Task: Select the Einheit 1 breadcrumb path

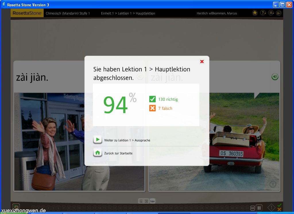Action: click(x=128, y=13)
